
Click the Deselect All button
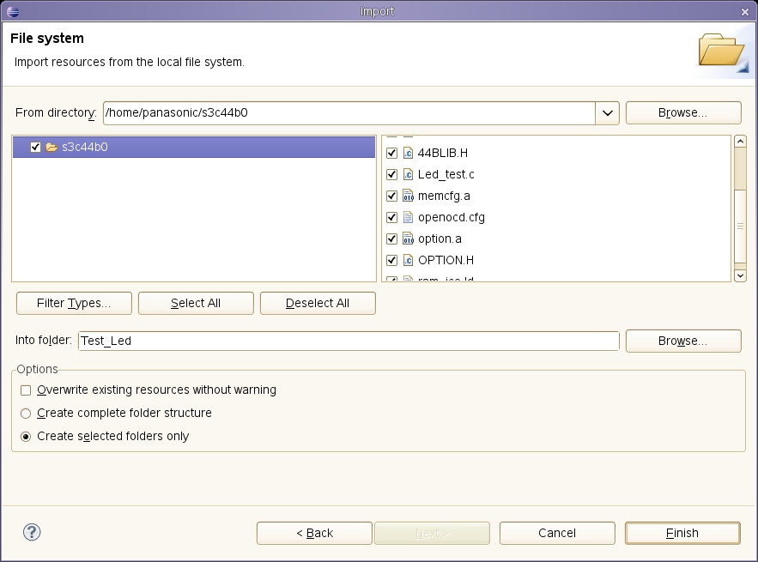pyautogui.click(x=318, y=303)
